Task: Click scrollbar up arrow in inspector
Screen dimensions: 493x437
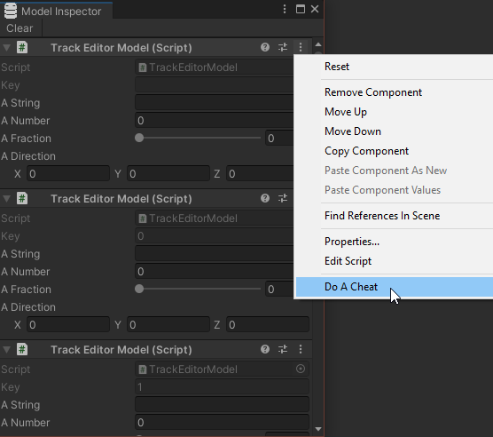Action: click(318, 44)
